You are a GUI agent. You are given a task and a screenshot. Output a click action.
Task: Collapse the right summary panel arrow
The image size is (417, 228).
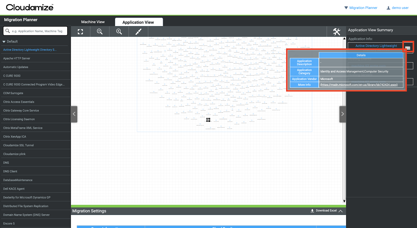[x=342, y=114]
